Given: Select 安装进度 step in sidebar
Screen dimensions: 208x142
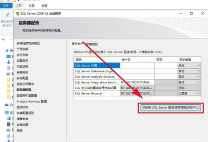Looking at the screenshot, I should point(22,124).
